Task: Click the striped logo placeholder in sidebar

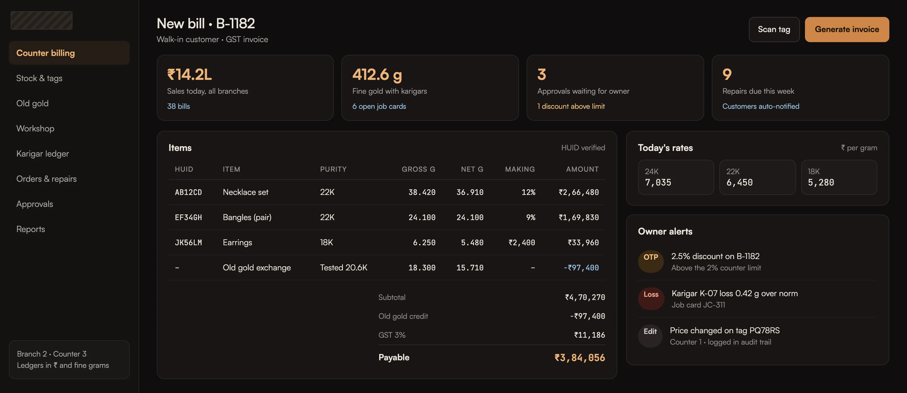Action: point(42,20)
